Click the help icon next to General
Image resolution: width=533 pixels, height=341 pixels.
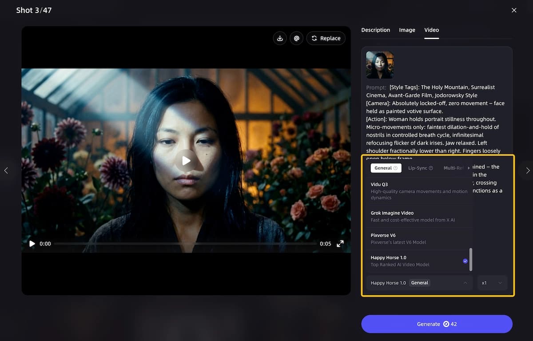[x=395, y=168]
